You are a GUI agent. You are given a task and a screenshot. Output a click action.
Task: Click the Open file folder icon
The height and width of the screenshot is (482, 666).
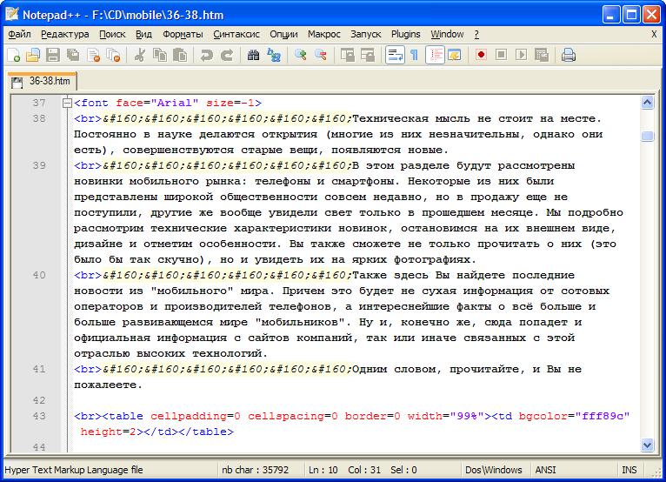(33, 56)
